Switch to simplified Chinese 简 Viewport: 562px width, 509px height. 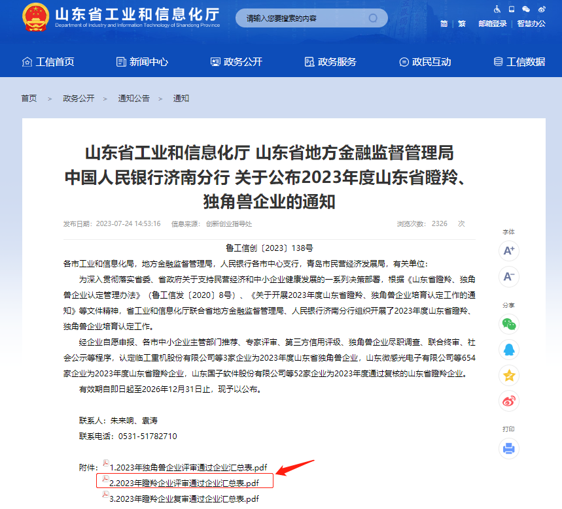(x=444, y=24)
